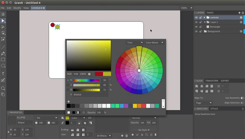The image size is (245, 139).
Task: Click the align right icon
Action: coord(207,86)
